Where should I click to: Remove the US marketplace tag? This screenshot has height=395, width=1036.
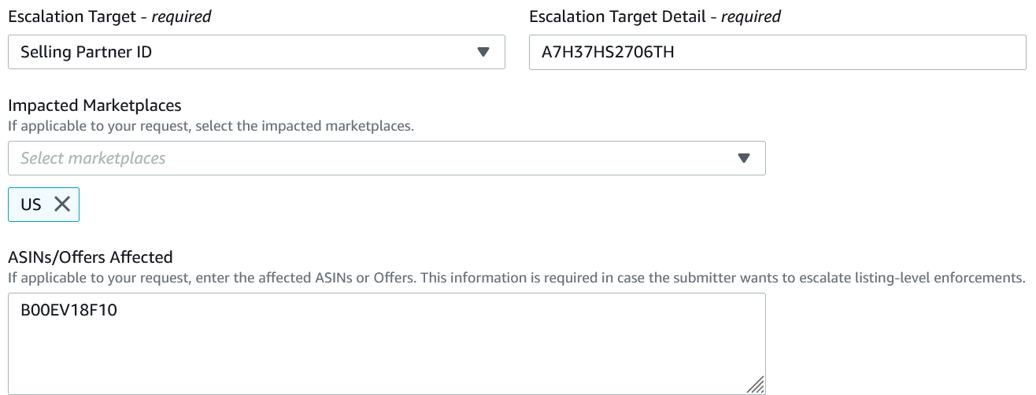click(62, 205)
